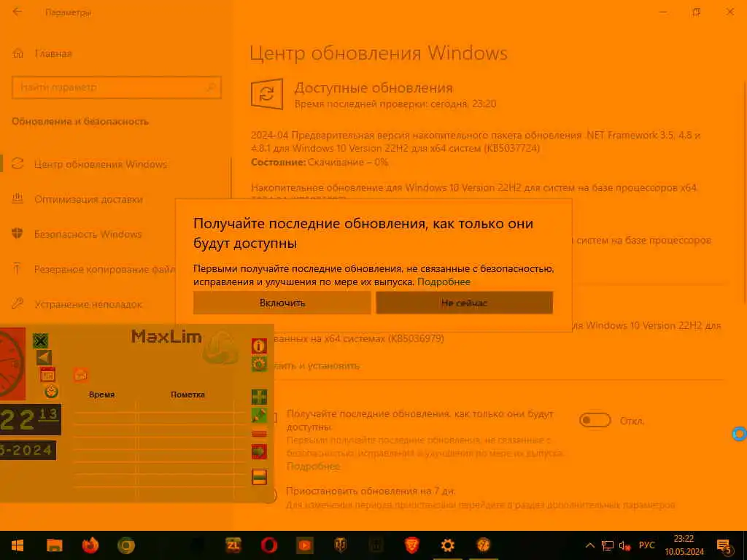Add entry with MaxLim green plus icon
Viewport: 747px width, 560px height.
pos(259,397)
